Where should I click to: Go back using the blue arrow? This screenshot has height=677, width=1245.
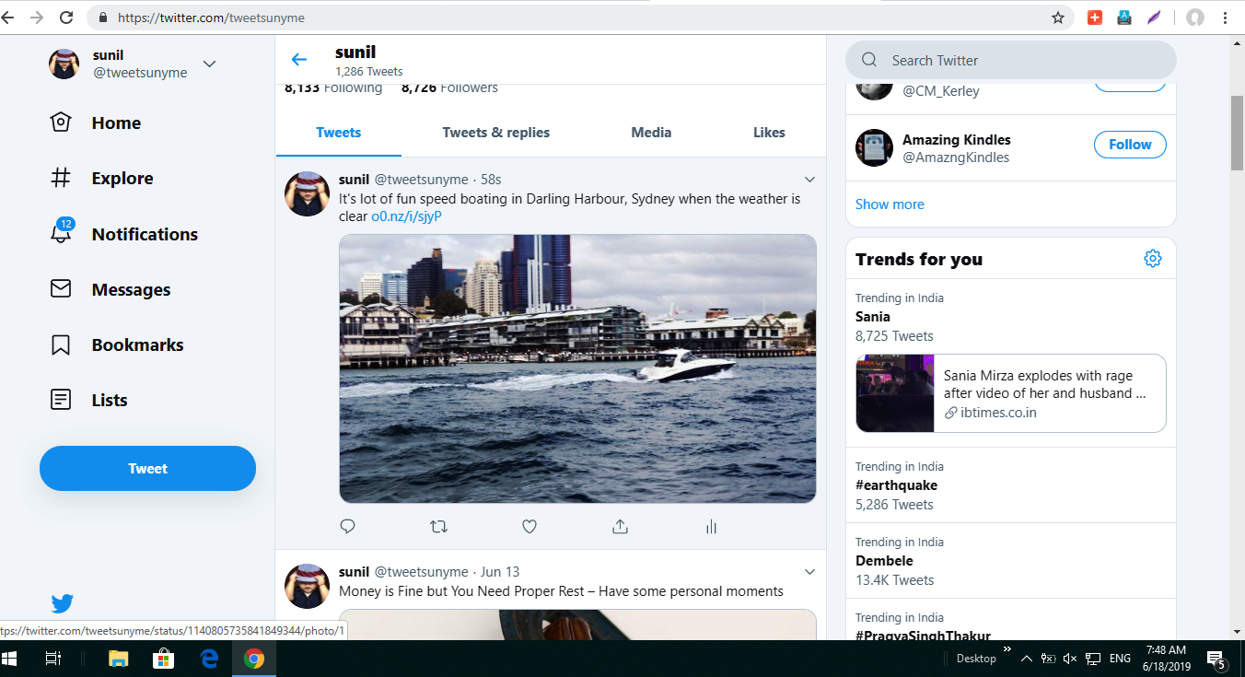coord(298,60)
